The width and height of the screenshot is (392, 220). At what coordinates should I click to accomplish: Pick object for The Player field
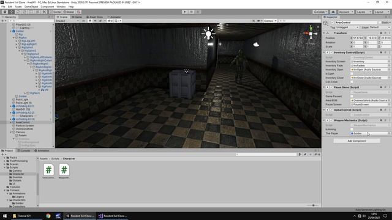tap(389, 133)
